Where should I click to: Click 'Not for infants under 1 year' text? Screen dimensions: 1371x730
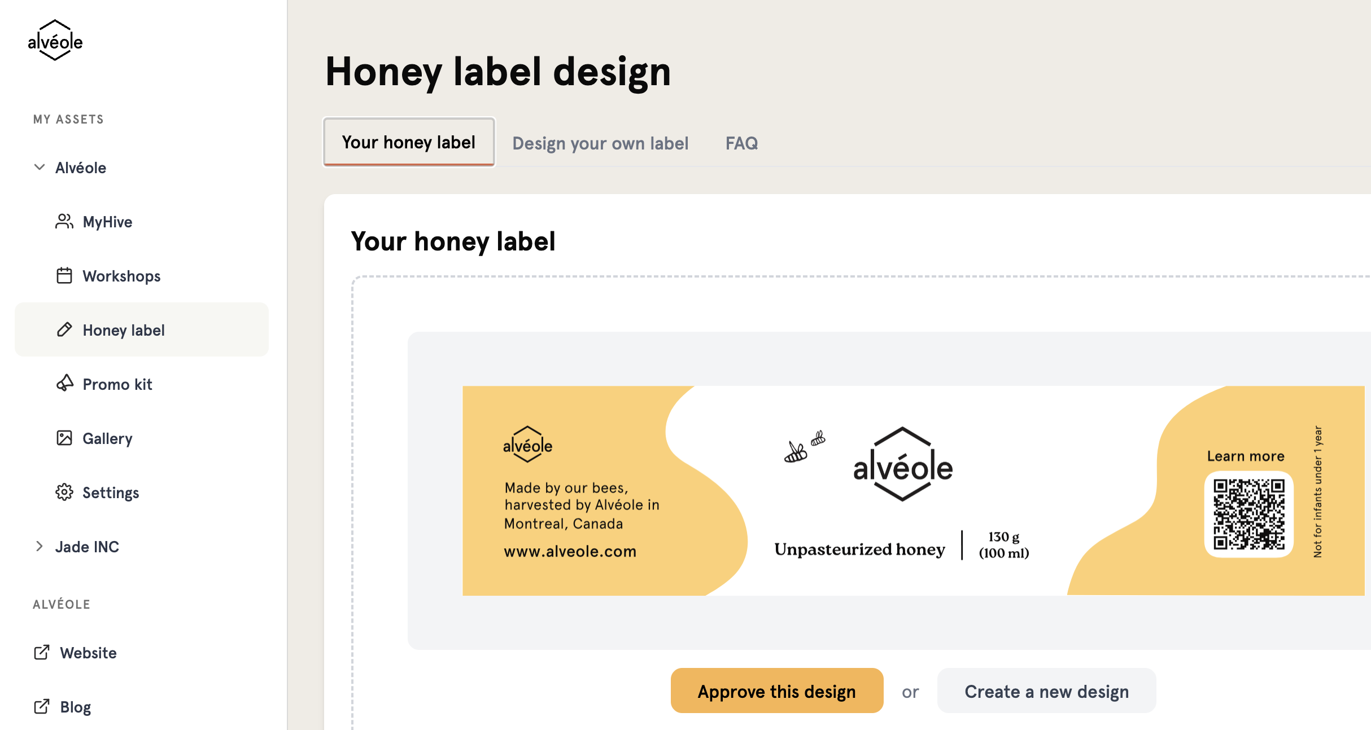point(1317,491)
